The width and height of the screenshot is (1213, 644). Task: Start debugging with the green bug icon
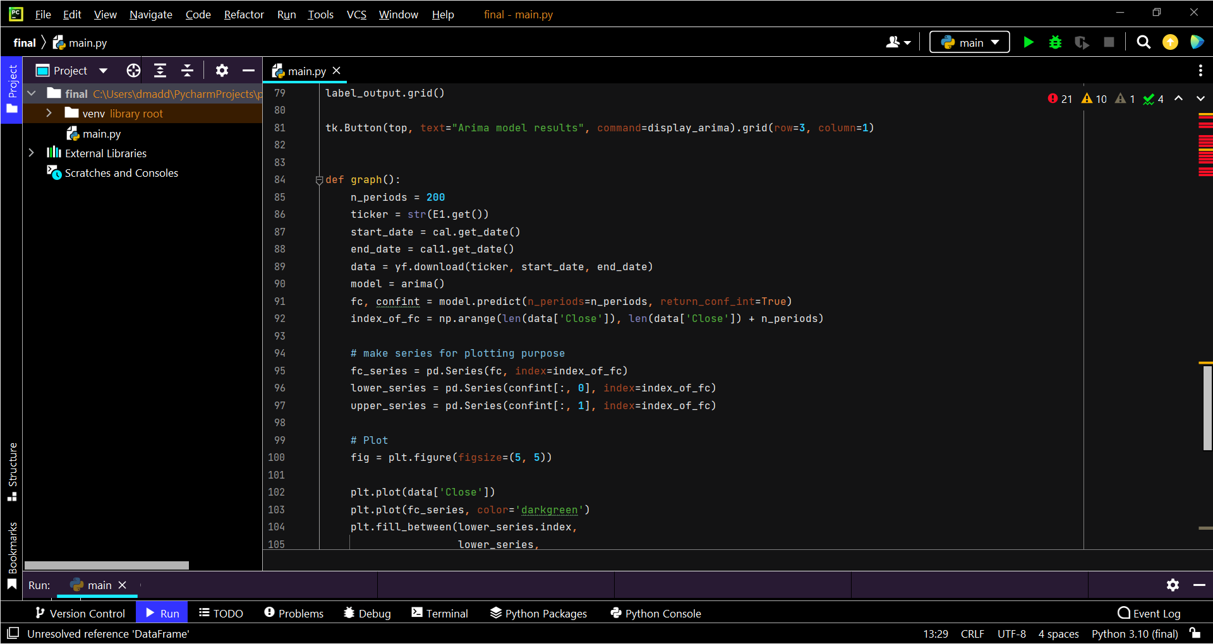tap(1055, 42)
